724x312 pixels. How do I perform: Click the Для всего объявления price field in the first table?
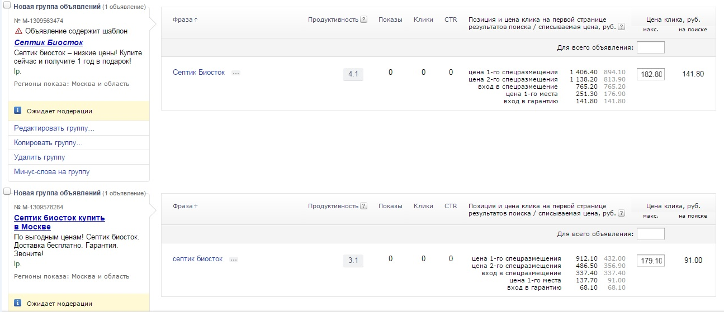coord(651,47)
